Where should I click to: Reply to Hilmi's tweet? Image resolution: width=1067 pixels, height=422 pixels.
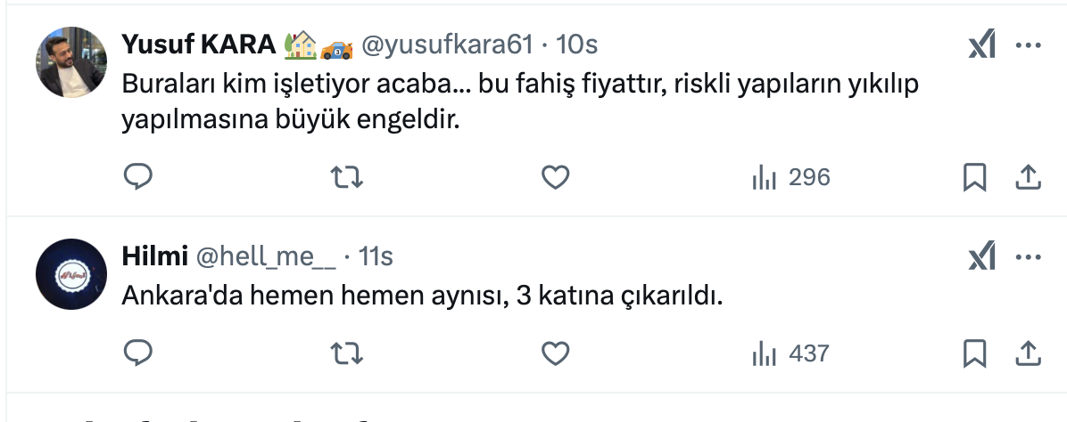[137, 353]
